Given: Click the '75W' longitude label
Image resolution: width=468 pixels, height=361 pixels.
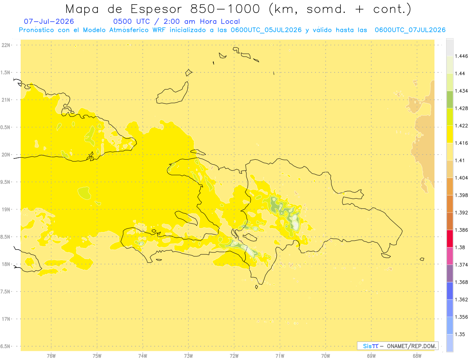Looking at the screenshot, I should (x=97, y=356).
